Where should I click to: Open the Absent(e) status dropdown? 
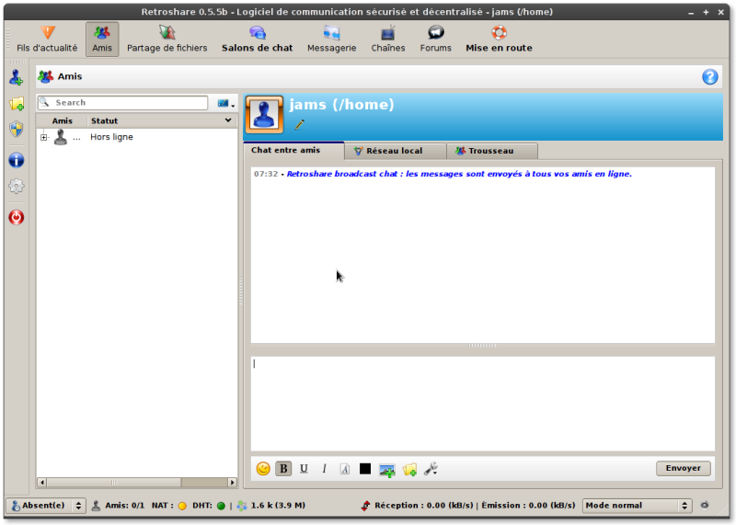pos(47,506)
